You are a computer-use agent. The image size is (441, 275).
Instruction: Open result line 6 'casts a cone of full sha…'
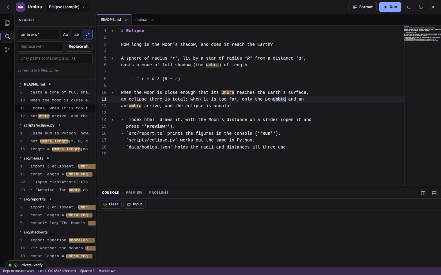(x=55, y=92)
